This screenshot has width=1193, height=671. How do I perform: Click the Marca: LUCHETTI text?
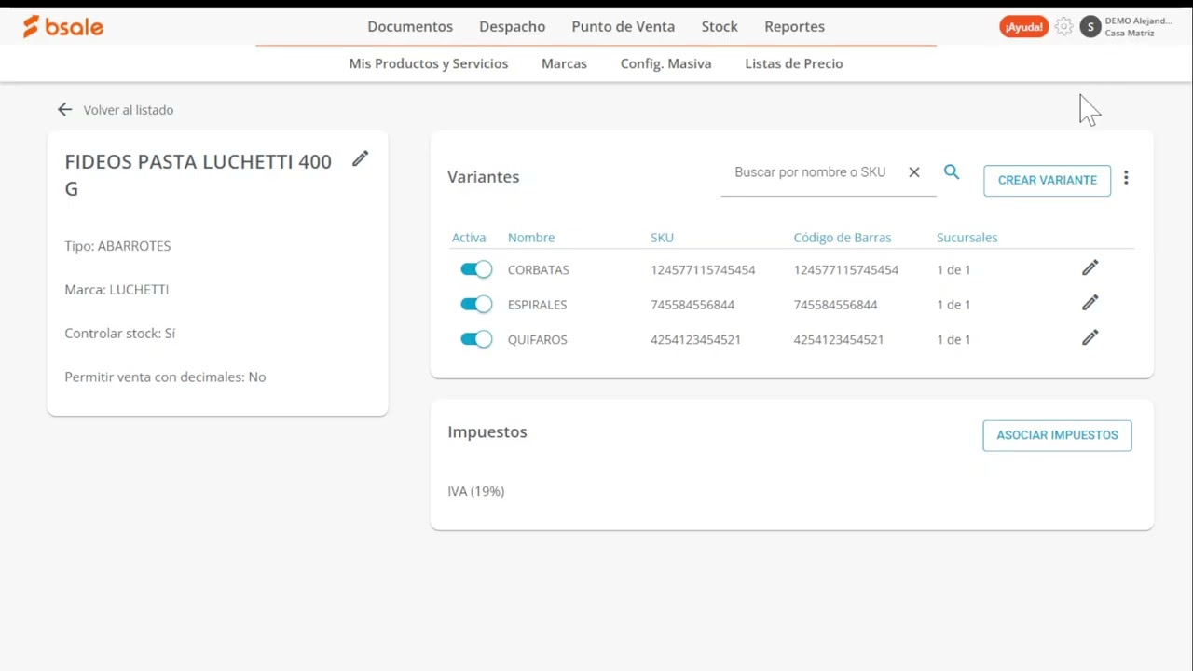(117, 290)
